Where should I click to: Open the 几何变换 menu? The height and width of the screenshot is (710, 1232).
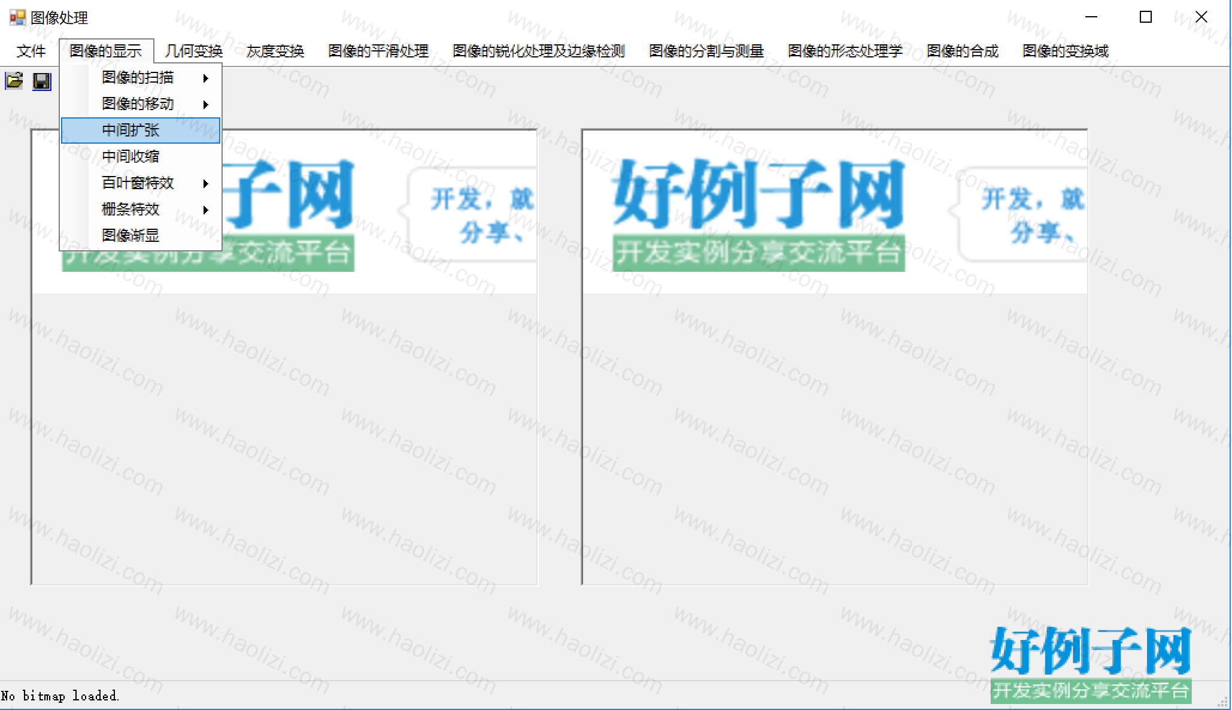pos(193,51)
